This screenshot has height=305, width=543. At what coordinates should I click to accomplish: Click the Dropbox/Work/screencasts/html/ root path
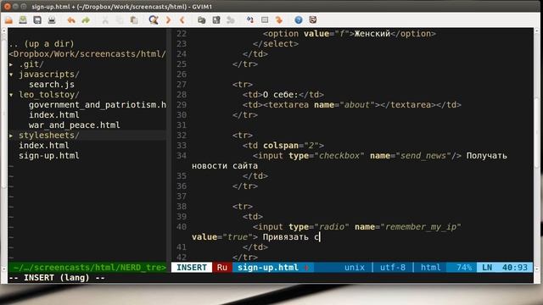pyautogui.click(x=87, y=54)
